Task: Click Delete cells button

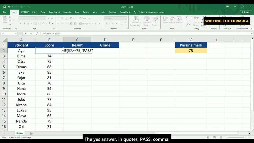Action: [172, 21]
